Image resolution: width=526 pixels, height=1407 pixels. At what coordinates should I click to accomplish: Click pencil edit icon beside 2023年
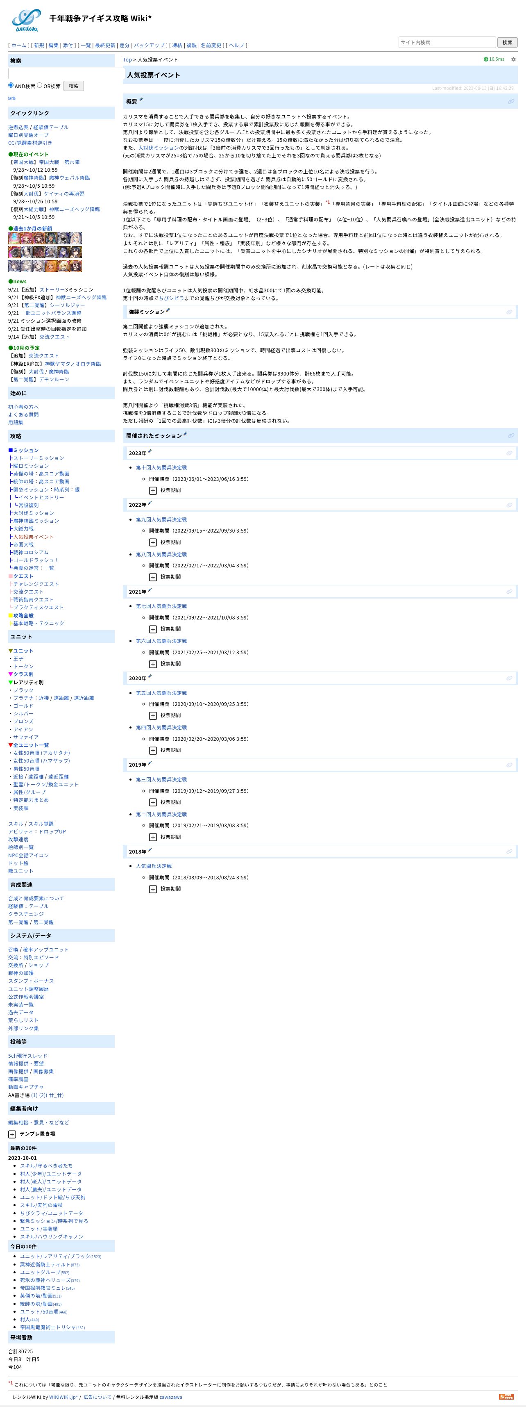tap(150, 451)
